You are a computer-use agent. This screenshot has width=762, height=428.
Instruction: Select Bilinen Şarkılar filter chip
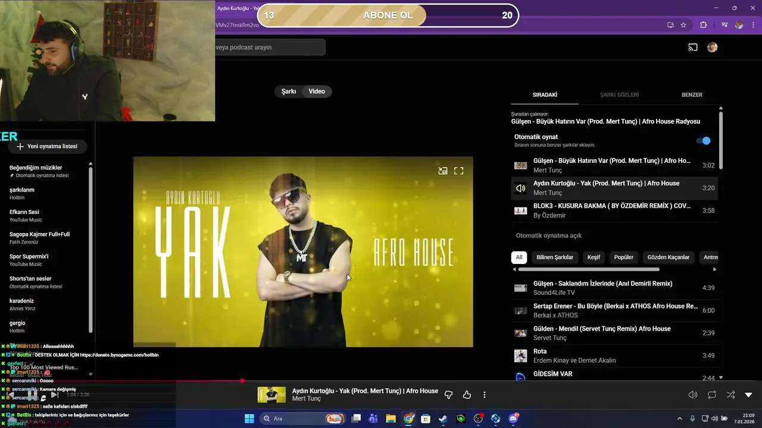[555, 257]
